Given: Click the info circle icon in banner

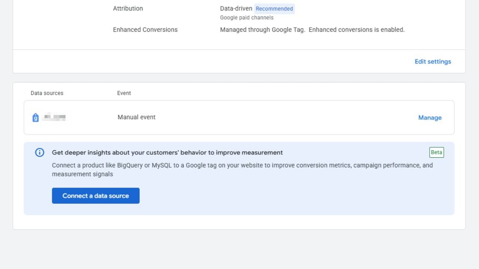Looking at the screenshot, I should [x=40, y=152].
